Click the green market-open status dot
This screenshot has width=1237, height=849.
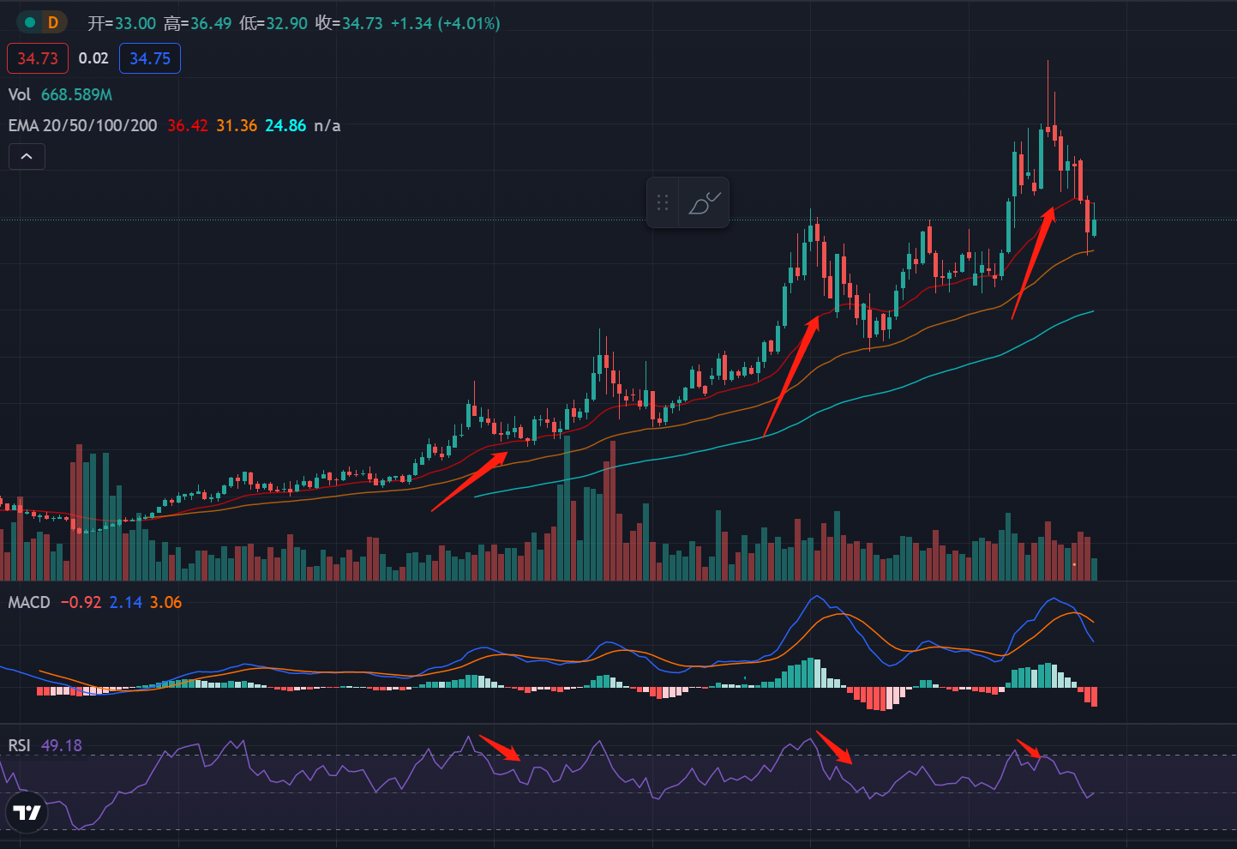(30, 22)
